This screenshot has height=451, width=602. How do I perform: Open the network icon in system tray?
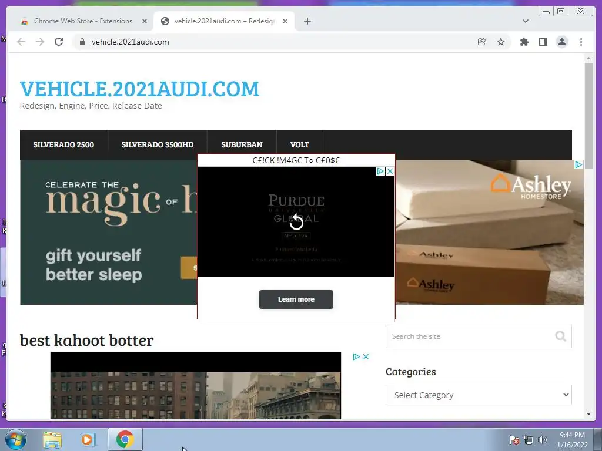click(x=529, y=439)
